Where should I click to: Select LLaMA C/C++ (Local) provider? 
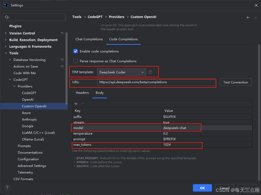click(38, 133)
